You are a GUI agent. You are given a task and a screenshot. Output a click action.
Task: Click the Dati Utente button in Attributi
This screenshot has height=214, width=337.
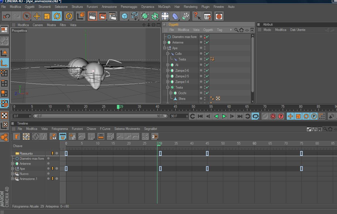(298, 30)
